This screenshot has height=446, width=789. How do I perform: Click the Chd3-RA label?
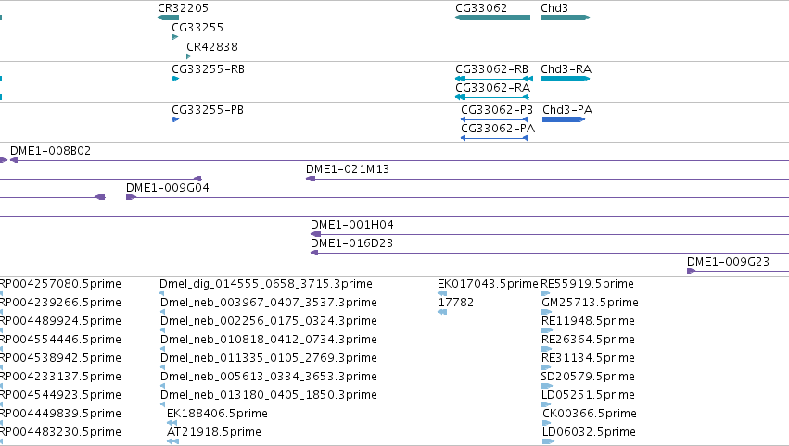566,69
